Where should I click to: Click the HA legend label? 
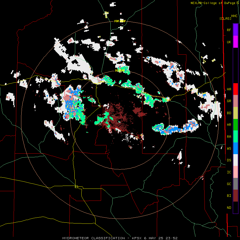point(229,89)
